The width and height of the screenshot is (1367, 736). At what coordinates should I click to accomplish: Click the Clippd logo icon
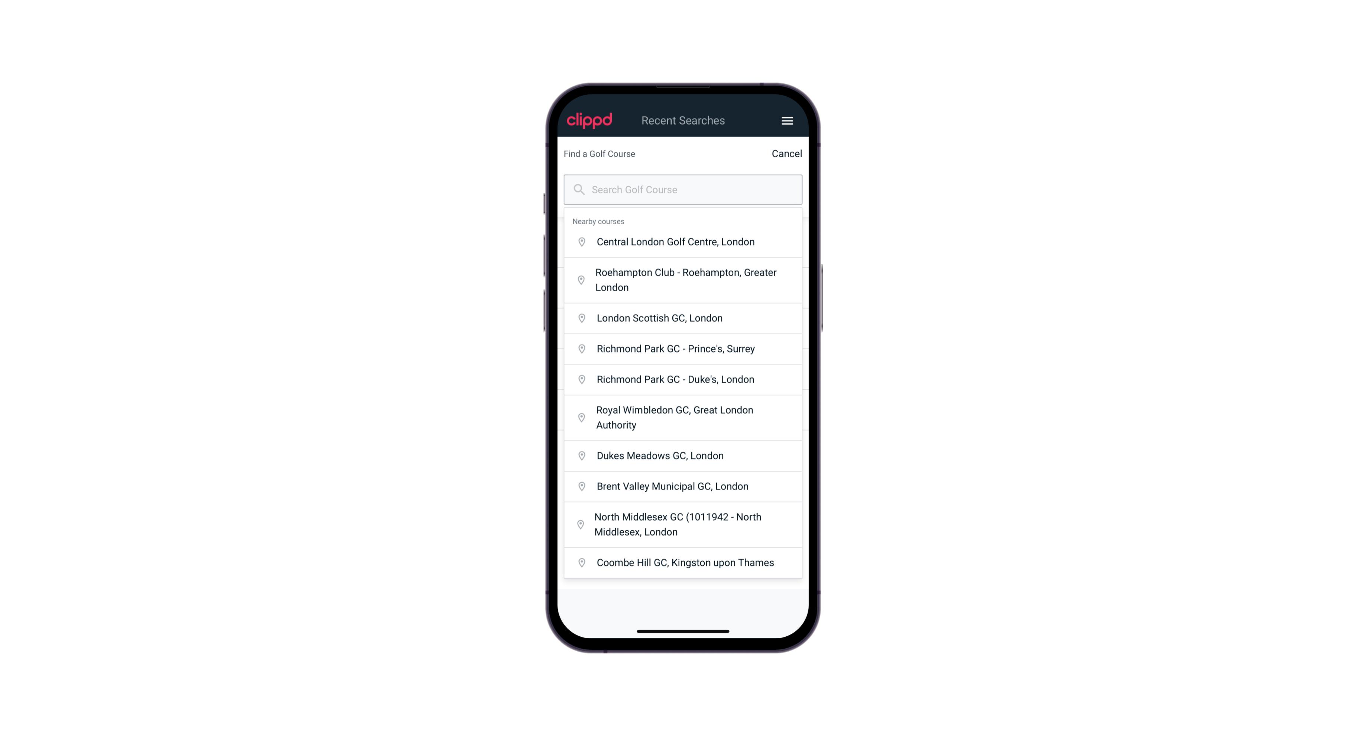click(x=590, y=120)
